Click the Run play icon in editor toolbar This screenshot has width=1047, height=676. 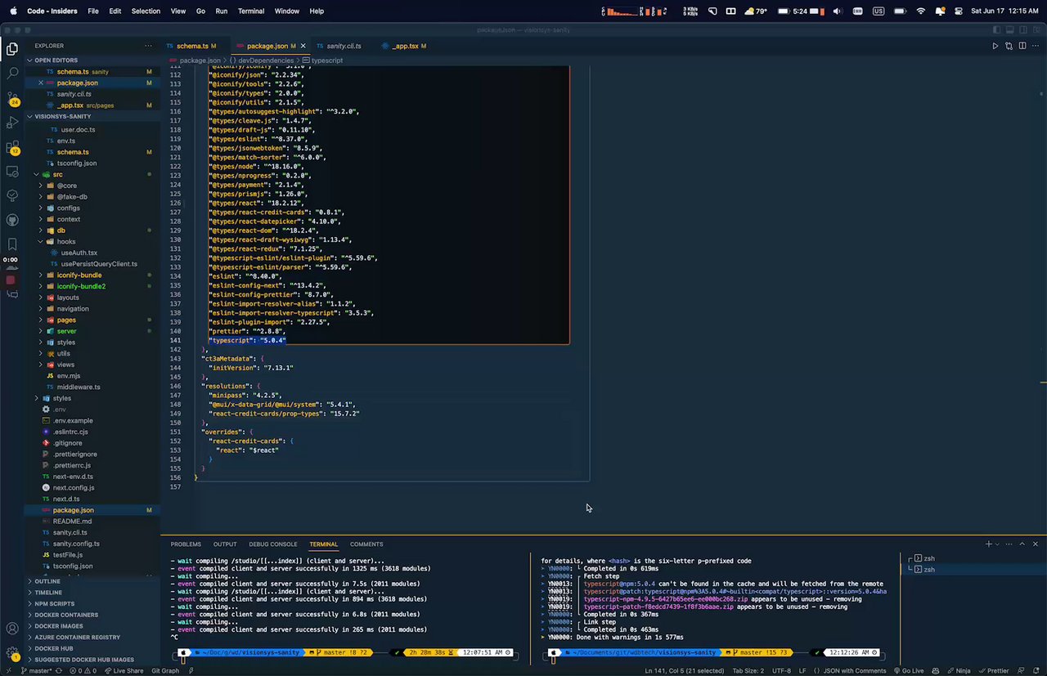995,46
